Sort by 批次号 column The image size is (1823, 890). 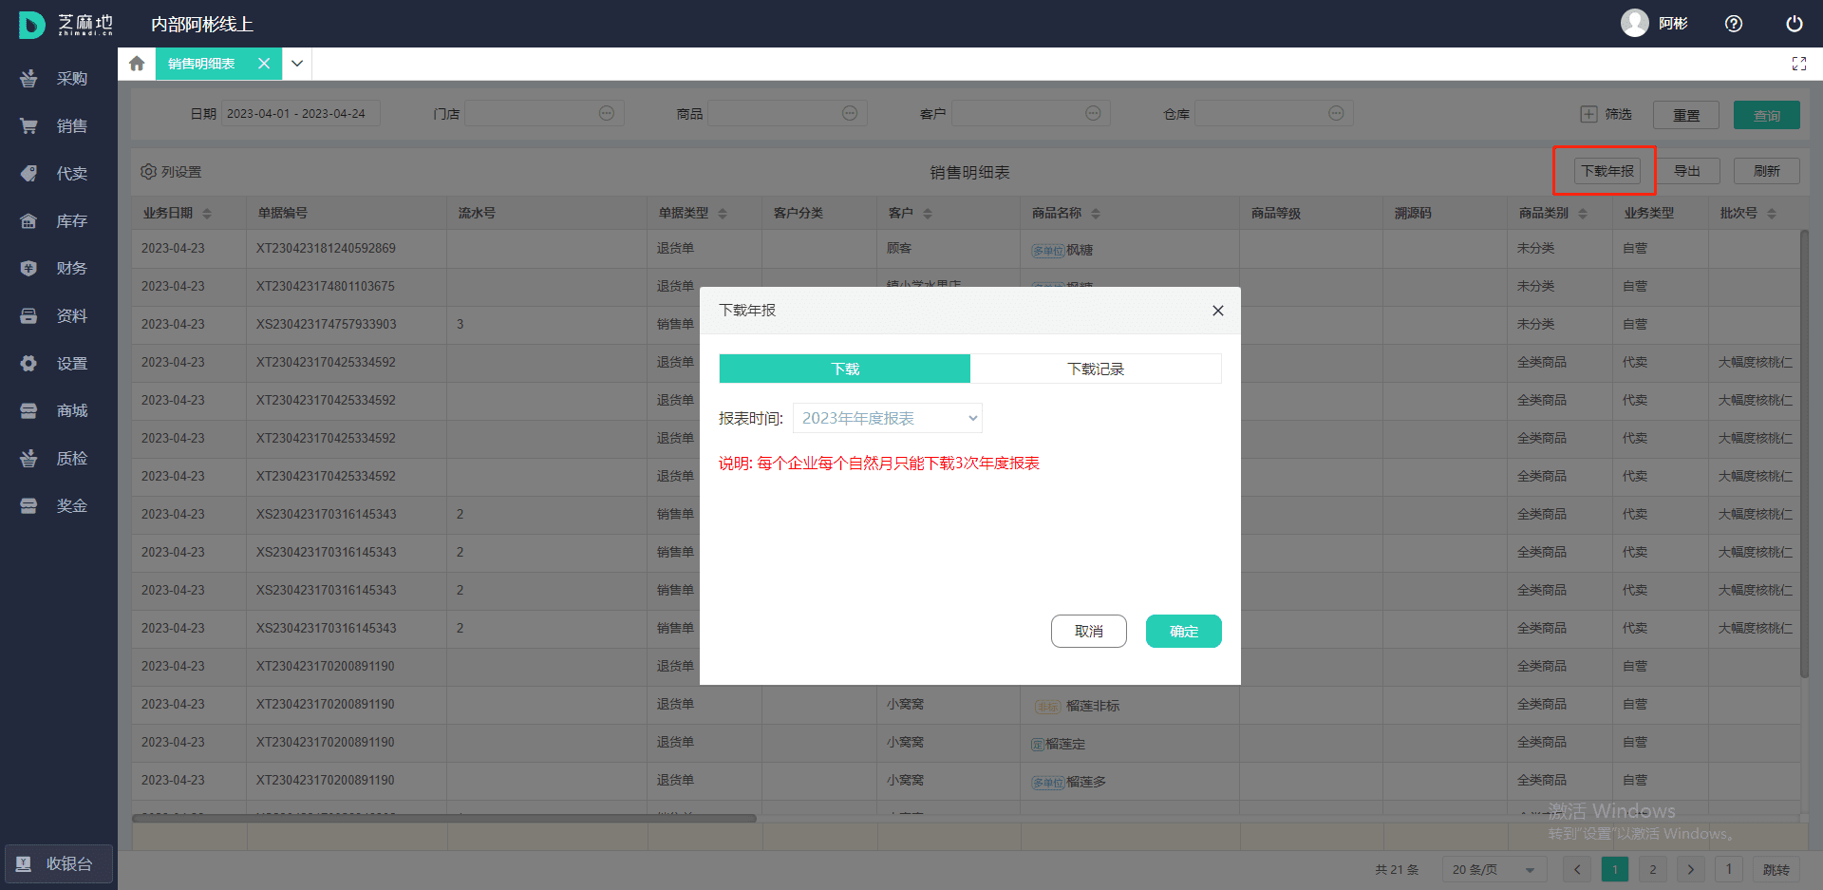(x=1772, y=214)
